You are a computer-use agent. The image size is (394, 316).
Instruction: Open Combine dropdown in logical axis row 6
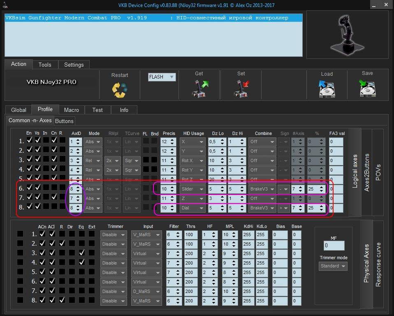coord(262,189)
